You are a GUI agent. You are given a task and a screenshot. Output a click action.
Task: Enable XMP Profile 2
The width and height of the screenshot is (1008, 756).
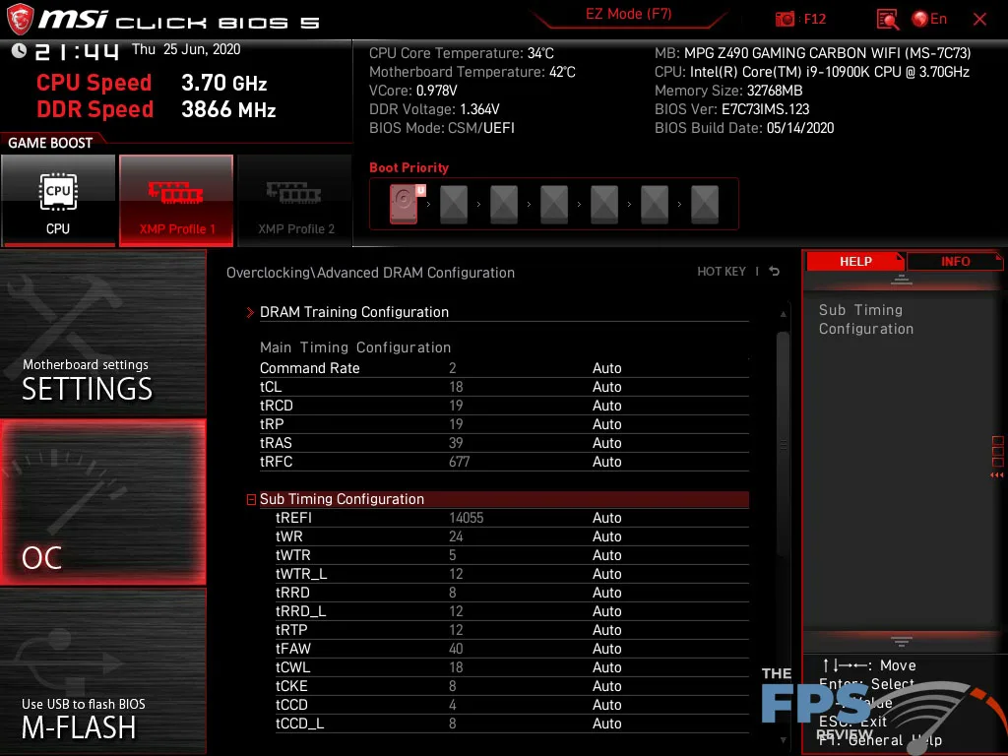[x=295, y=200]
